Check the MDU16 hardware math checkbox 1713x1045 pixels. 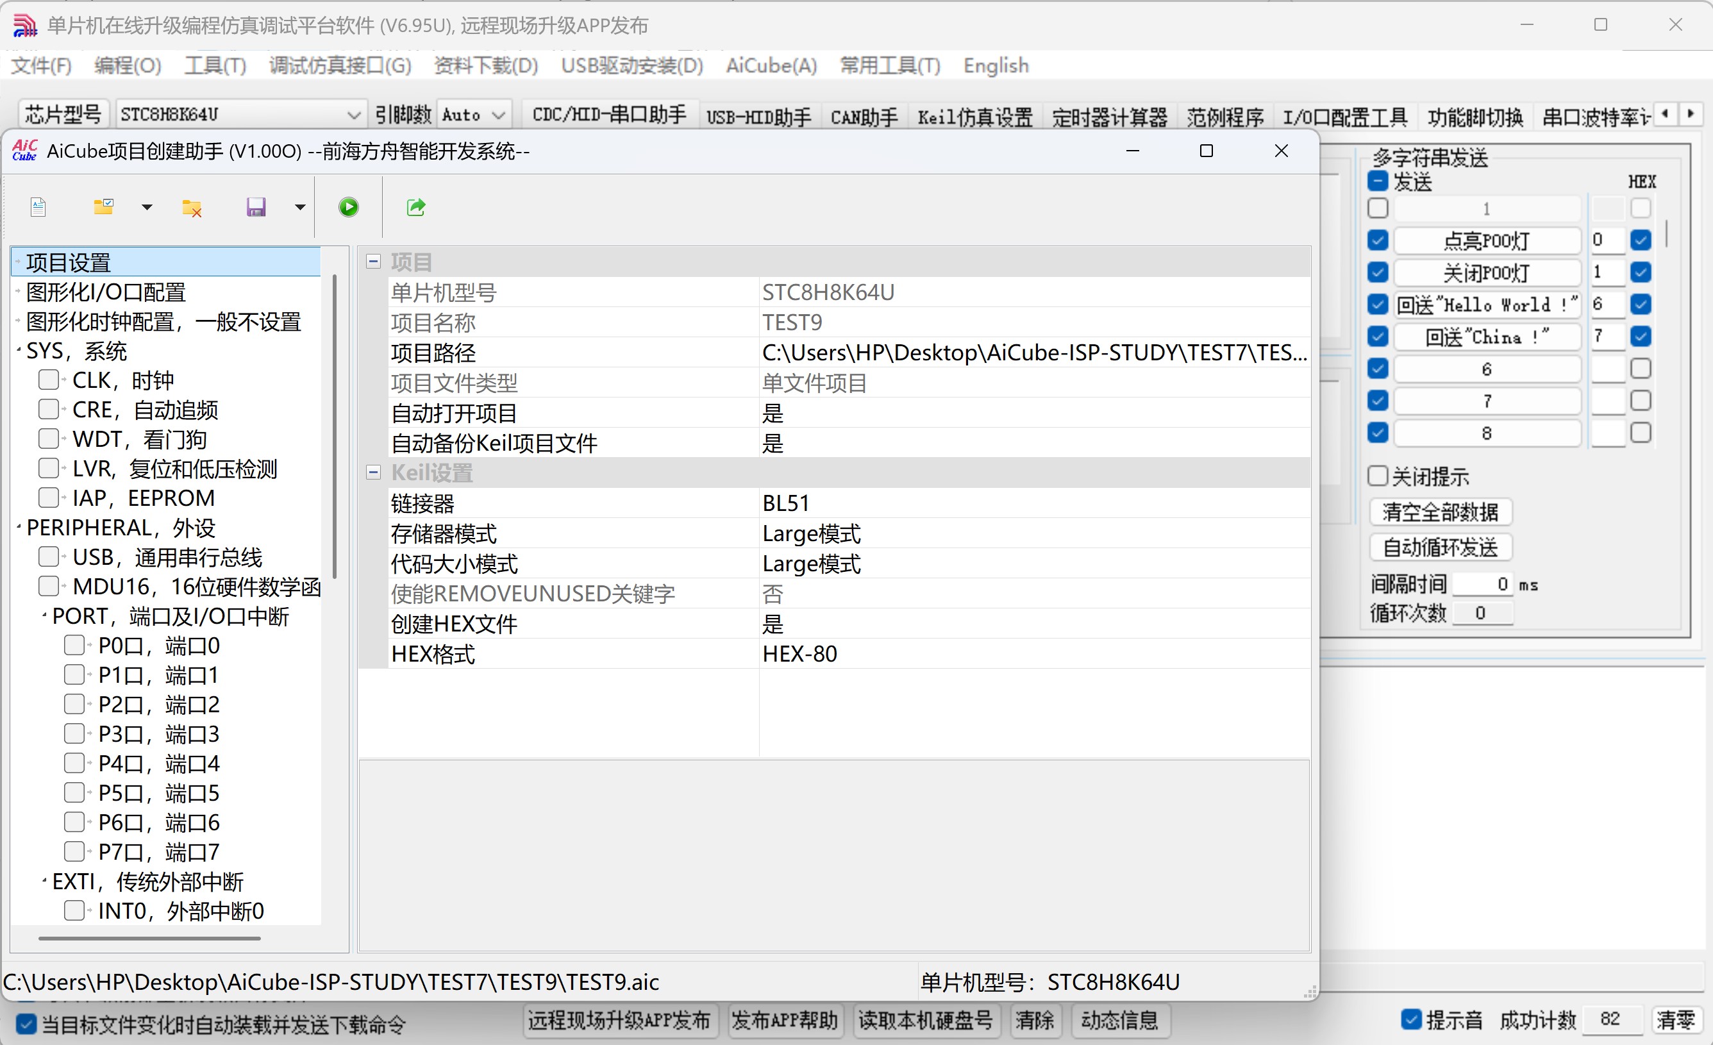coord(48,586)
